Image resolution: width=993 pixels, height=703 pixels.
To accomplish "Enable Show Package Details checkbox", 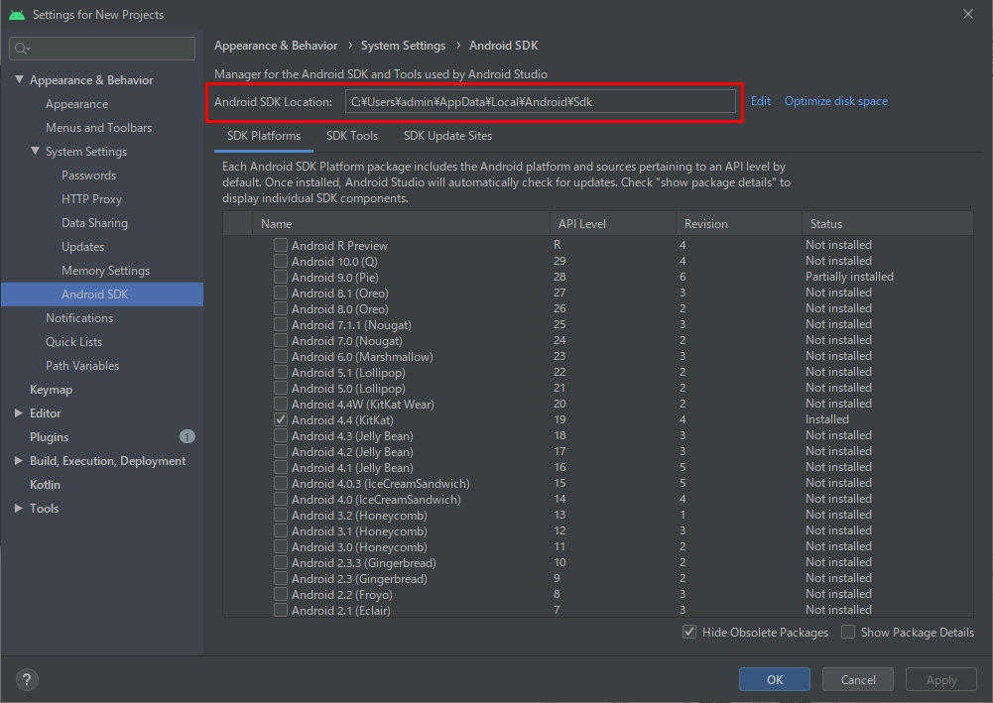I will 848,632.
